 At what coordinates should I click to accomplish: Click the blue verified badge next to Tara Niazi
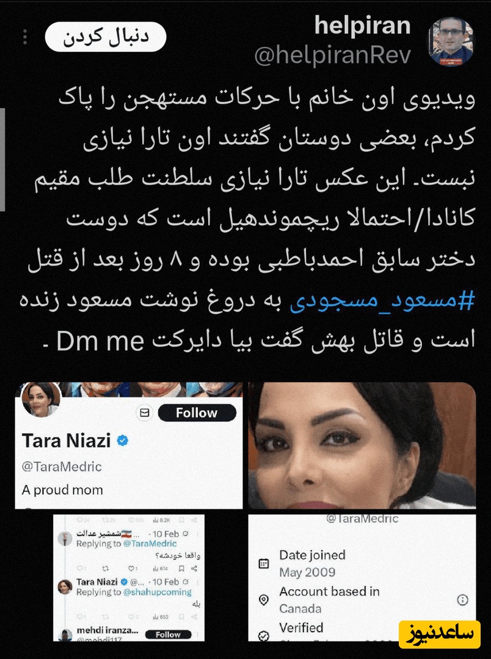[x=123, y=441]
